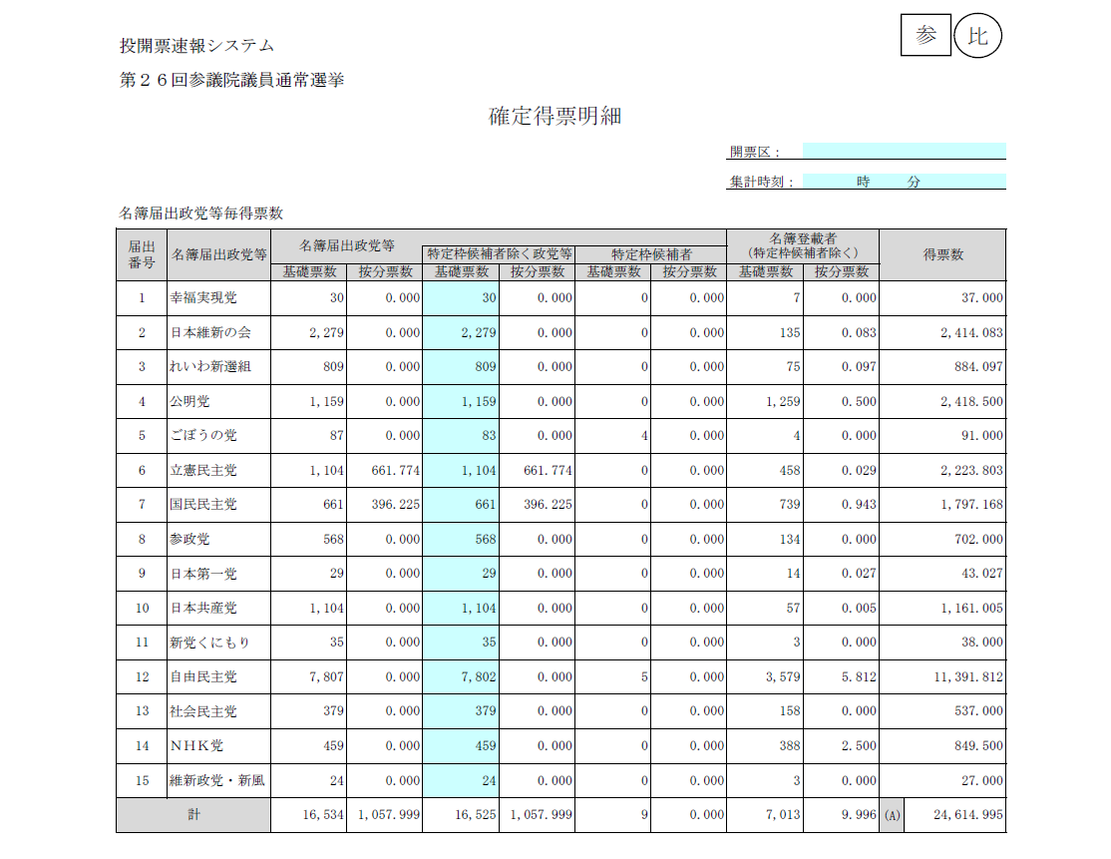Screen dimensions: 1111x859
Task: Click the 開票区 blue input field
Action: (x=905, y=151)
